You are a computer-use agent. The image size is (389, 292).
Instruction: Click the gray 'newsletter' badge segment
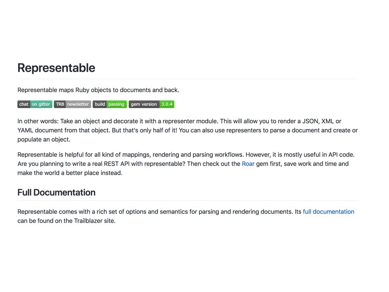(78, 104)
